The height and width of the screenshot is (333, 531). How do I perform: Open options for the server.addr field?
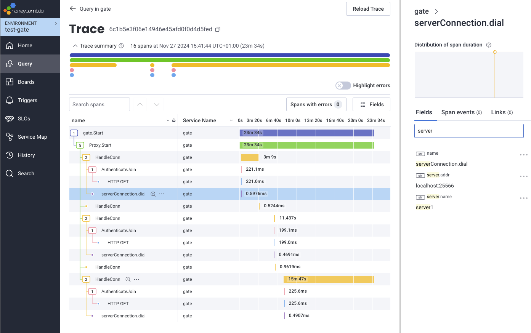point(523,176)
